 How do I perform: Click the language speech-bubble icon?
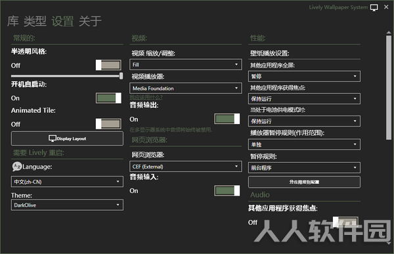(17, 167)
